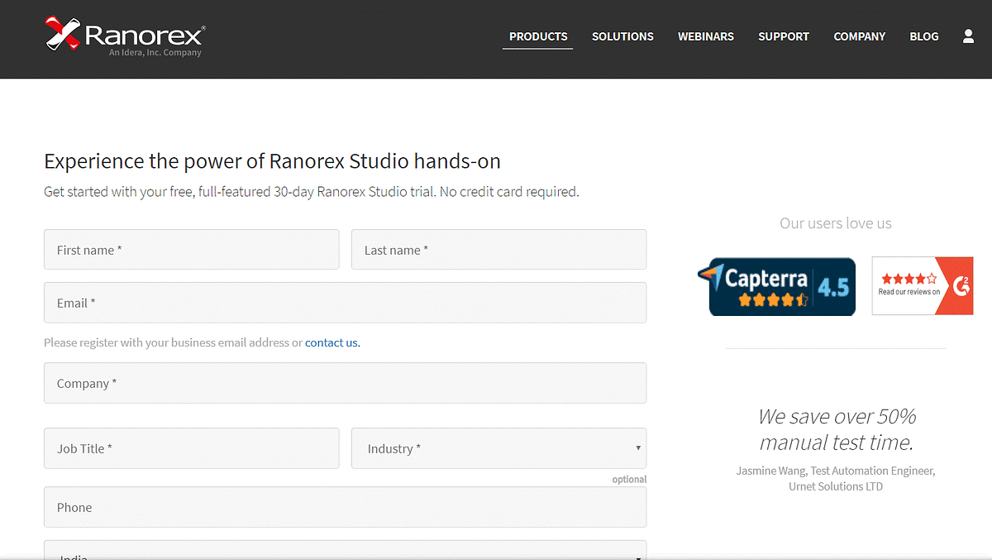Expand the country selector showing India

coord(345,553)
